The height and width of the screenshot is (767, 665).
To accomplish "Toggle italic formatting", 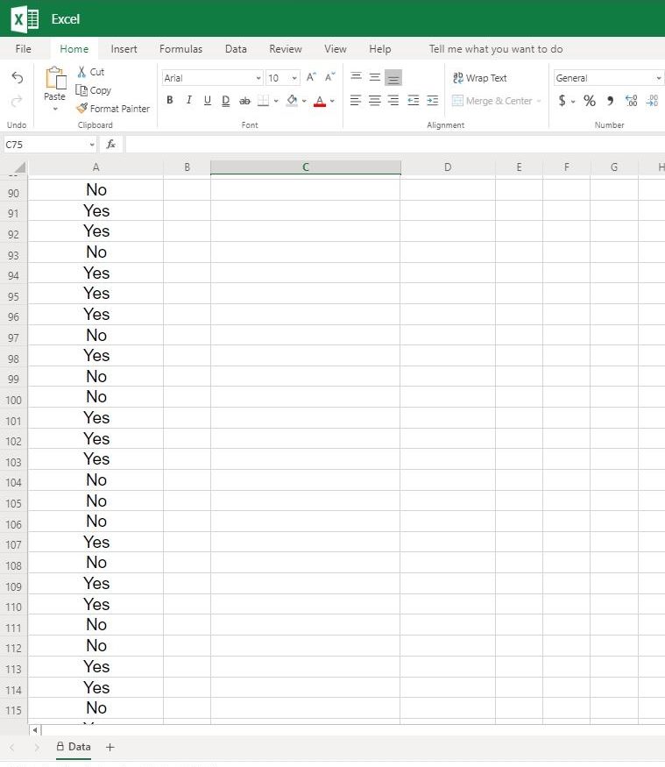I will pyautogui.click(x=188, y=100).
